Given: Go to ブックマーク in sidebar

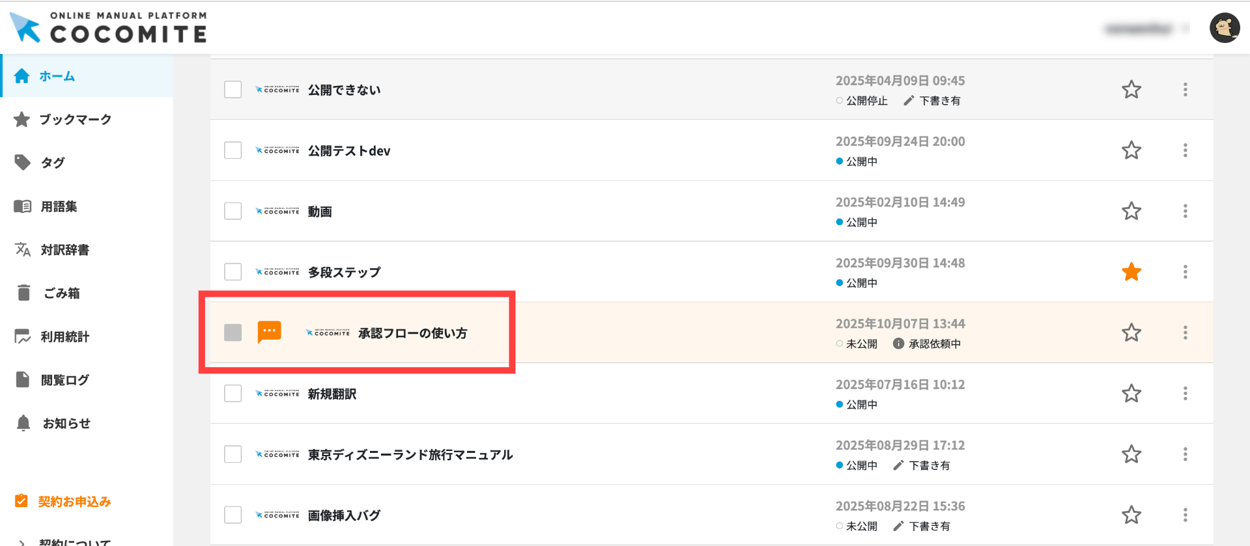Looking at the screenshot, I should click(x=75, y=120).
